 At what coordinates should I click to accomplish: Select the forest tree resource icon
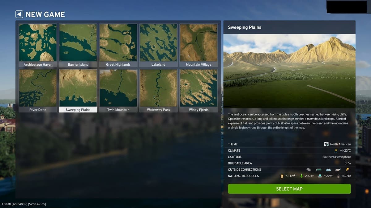[x=301, y=176]
